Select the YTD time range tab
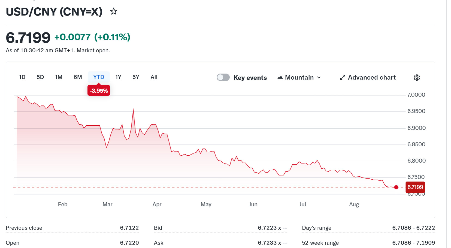 click(99, 77)
